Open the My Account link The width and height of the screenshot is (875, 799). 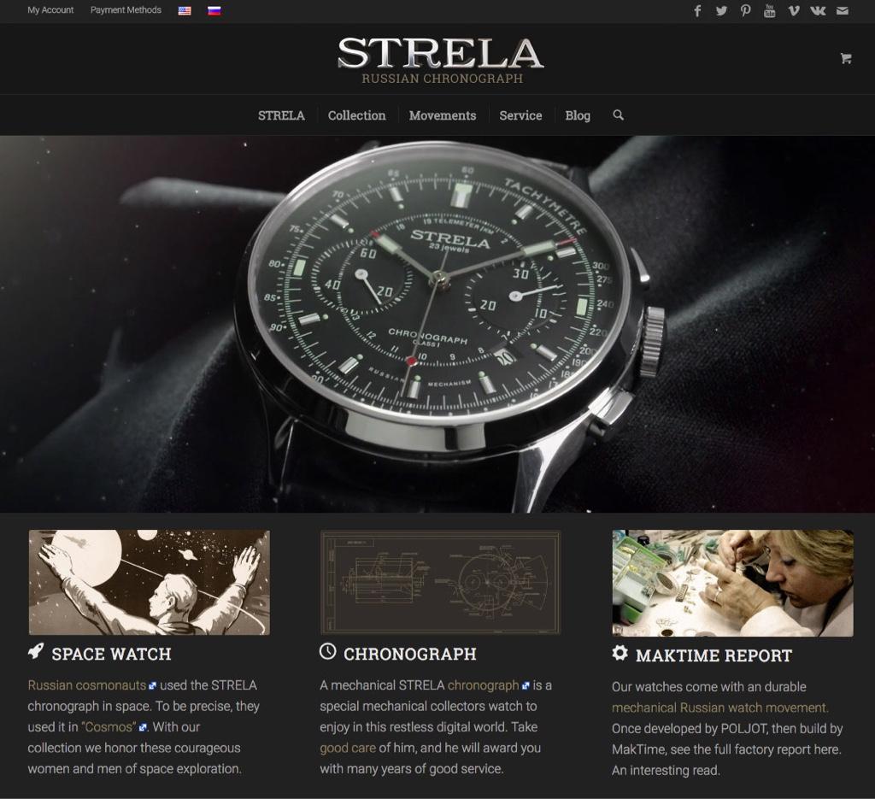pyautogui.click(x=50, y=10)
